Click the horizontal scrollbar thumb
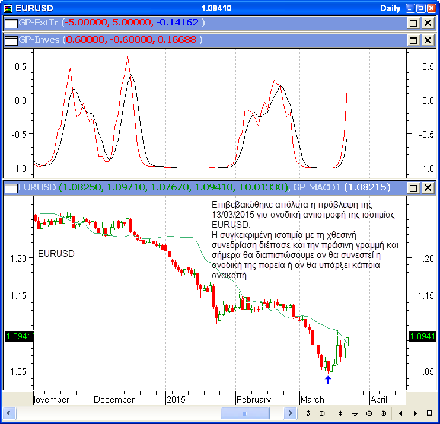The height and width of the screenshot is (424, 440). [245, 413]
